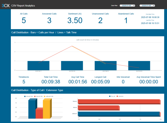The image size is (167, 123).
Task: Click first start time 2025-07-08 16:00:30
Action: 150,17
